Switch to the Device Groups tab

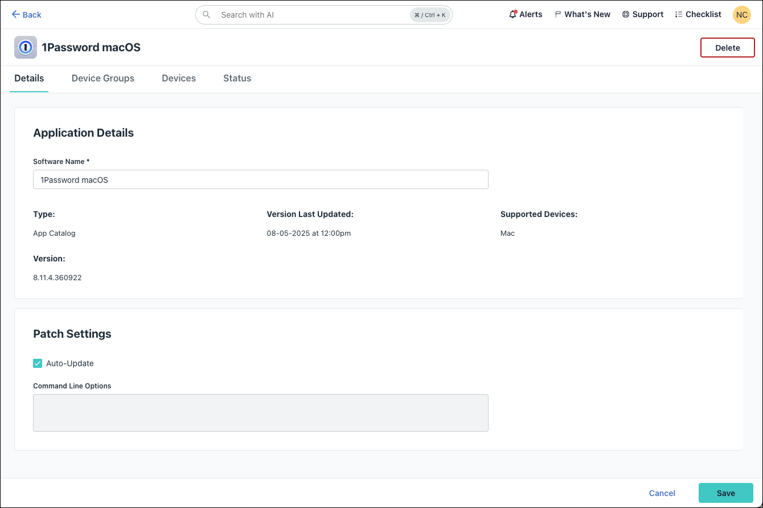(x=103, y=79)
